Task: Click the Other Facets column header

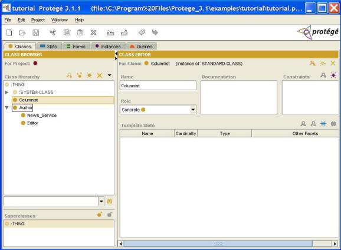Action: point(295,133)
